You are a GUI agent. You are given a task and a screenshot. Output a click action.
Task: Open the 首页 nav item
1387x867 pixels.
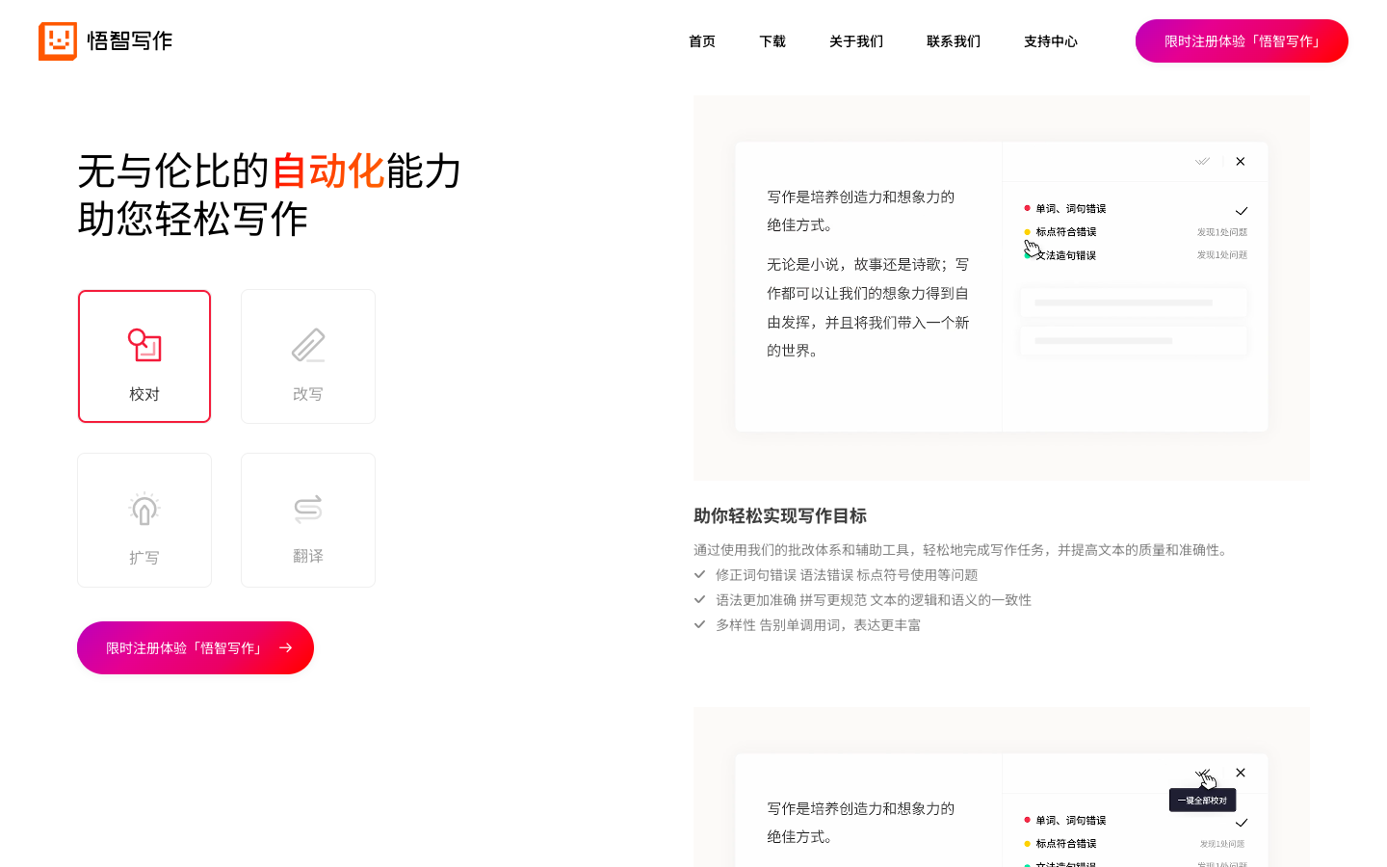[x=702, y=41]
